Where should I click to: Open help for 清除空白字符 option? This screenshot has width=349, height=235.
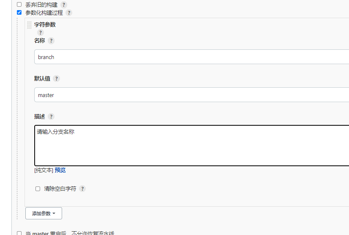click(x=82, y=189)
